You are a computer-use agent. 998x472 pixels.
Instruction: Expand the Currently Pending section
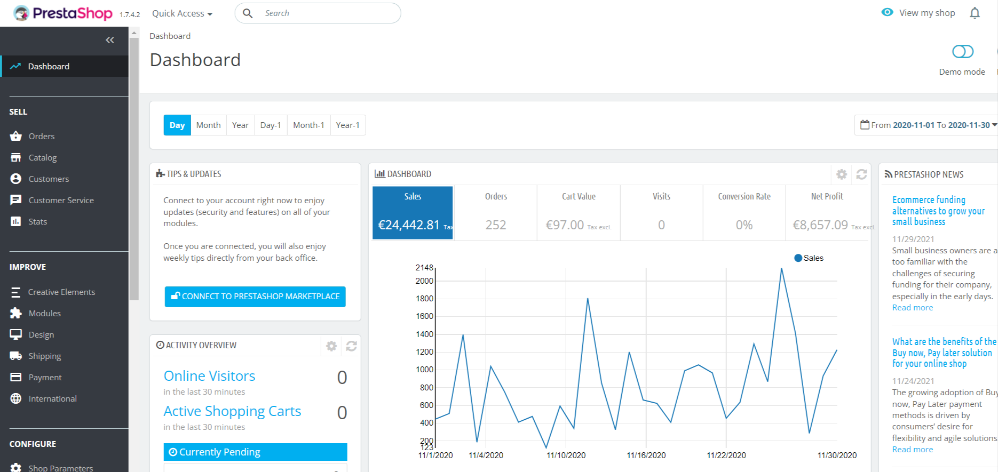[255, 452]
